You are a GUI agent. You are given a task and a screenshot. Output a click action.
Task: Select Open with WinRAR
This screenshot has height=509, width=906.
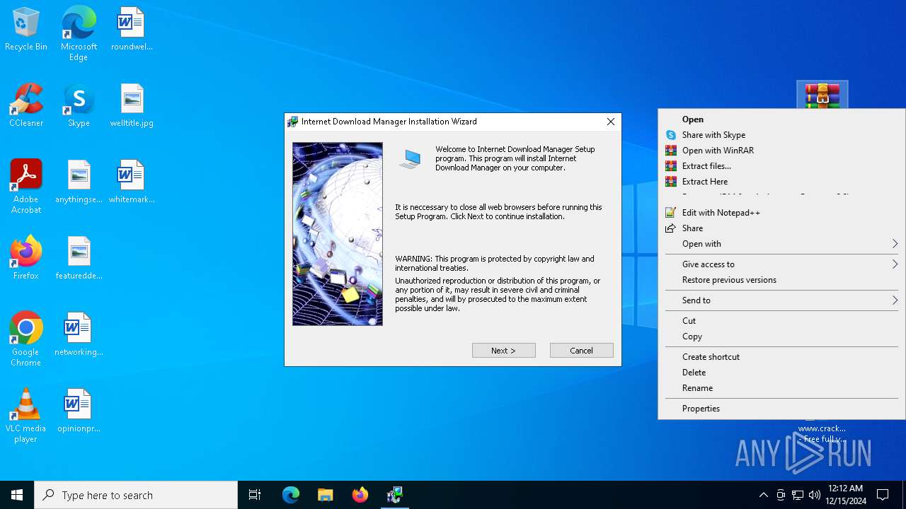782,151
